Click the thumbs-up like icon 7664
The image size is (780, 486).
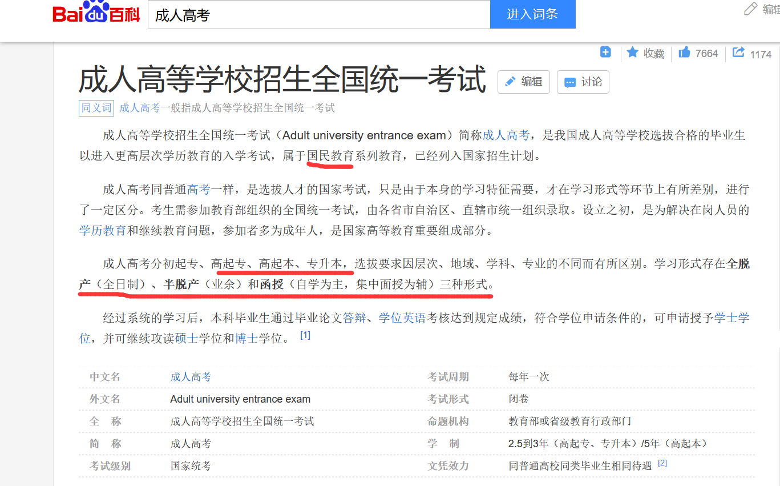[684, 53]
